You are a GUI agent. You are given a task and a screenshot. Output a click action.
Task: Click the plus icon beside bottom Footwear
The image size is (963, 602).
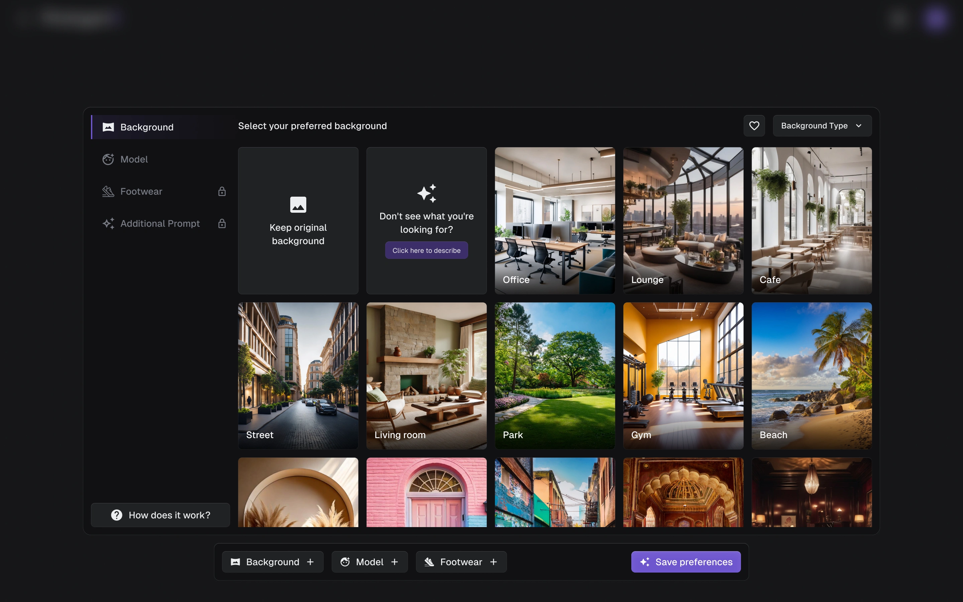tap(494, 562)
